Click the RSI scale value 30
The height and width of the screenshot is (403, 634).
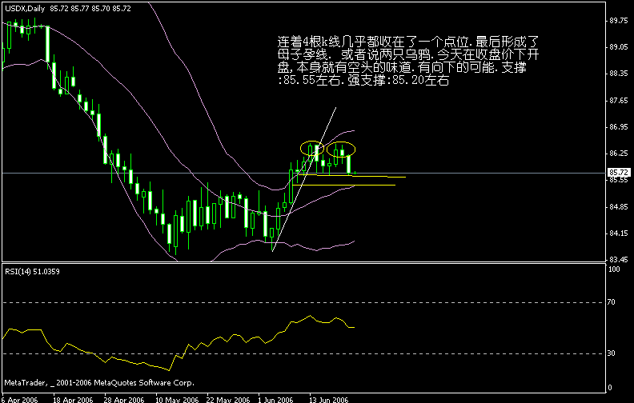(612, 353)
